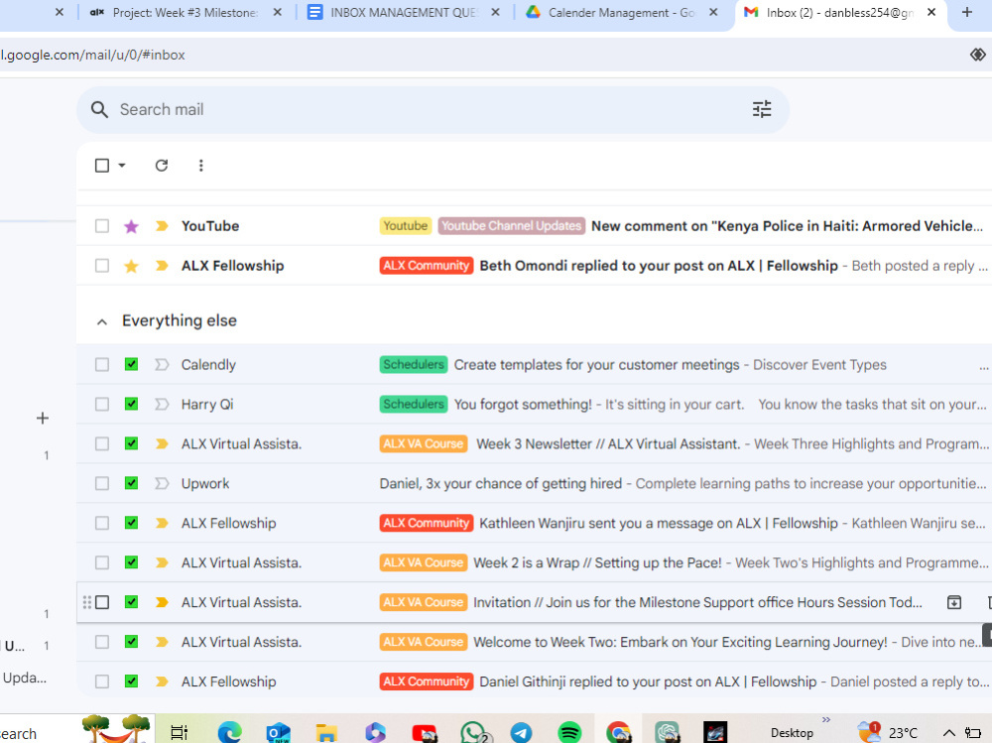992x743 pixels.
Task: Archive the Milestone Support office Hours invitation email
Action: pos(954,602)
